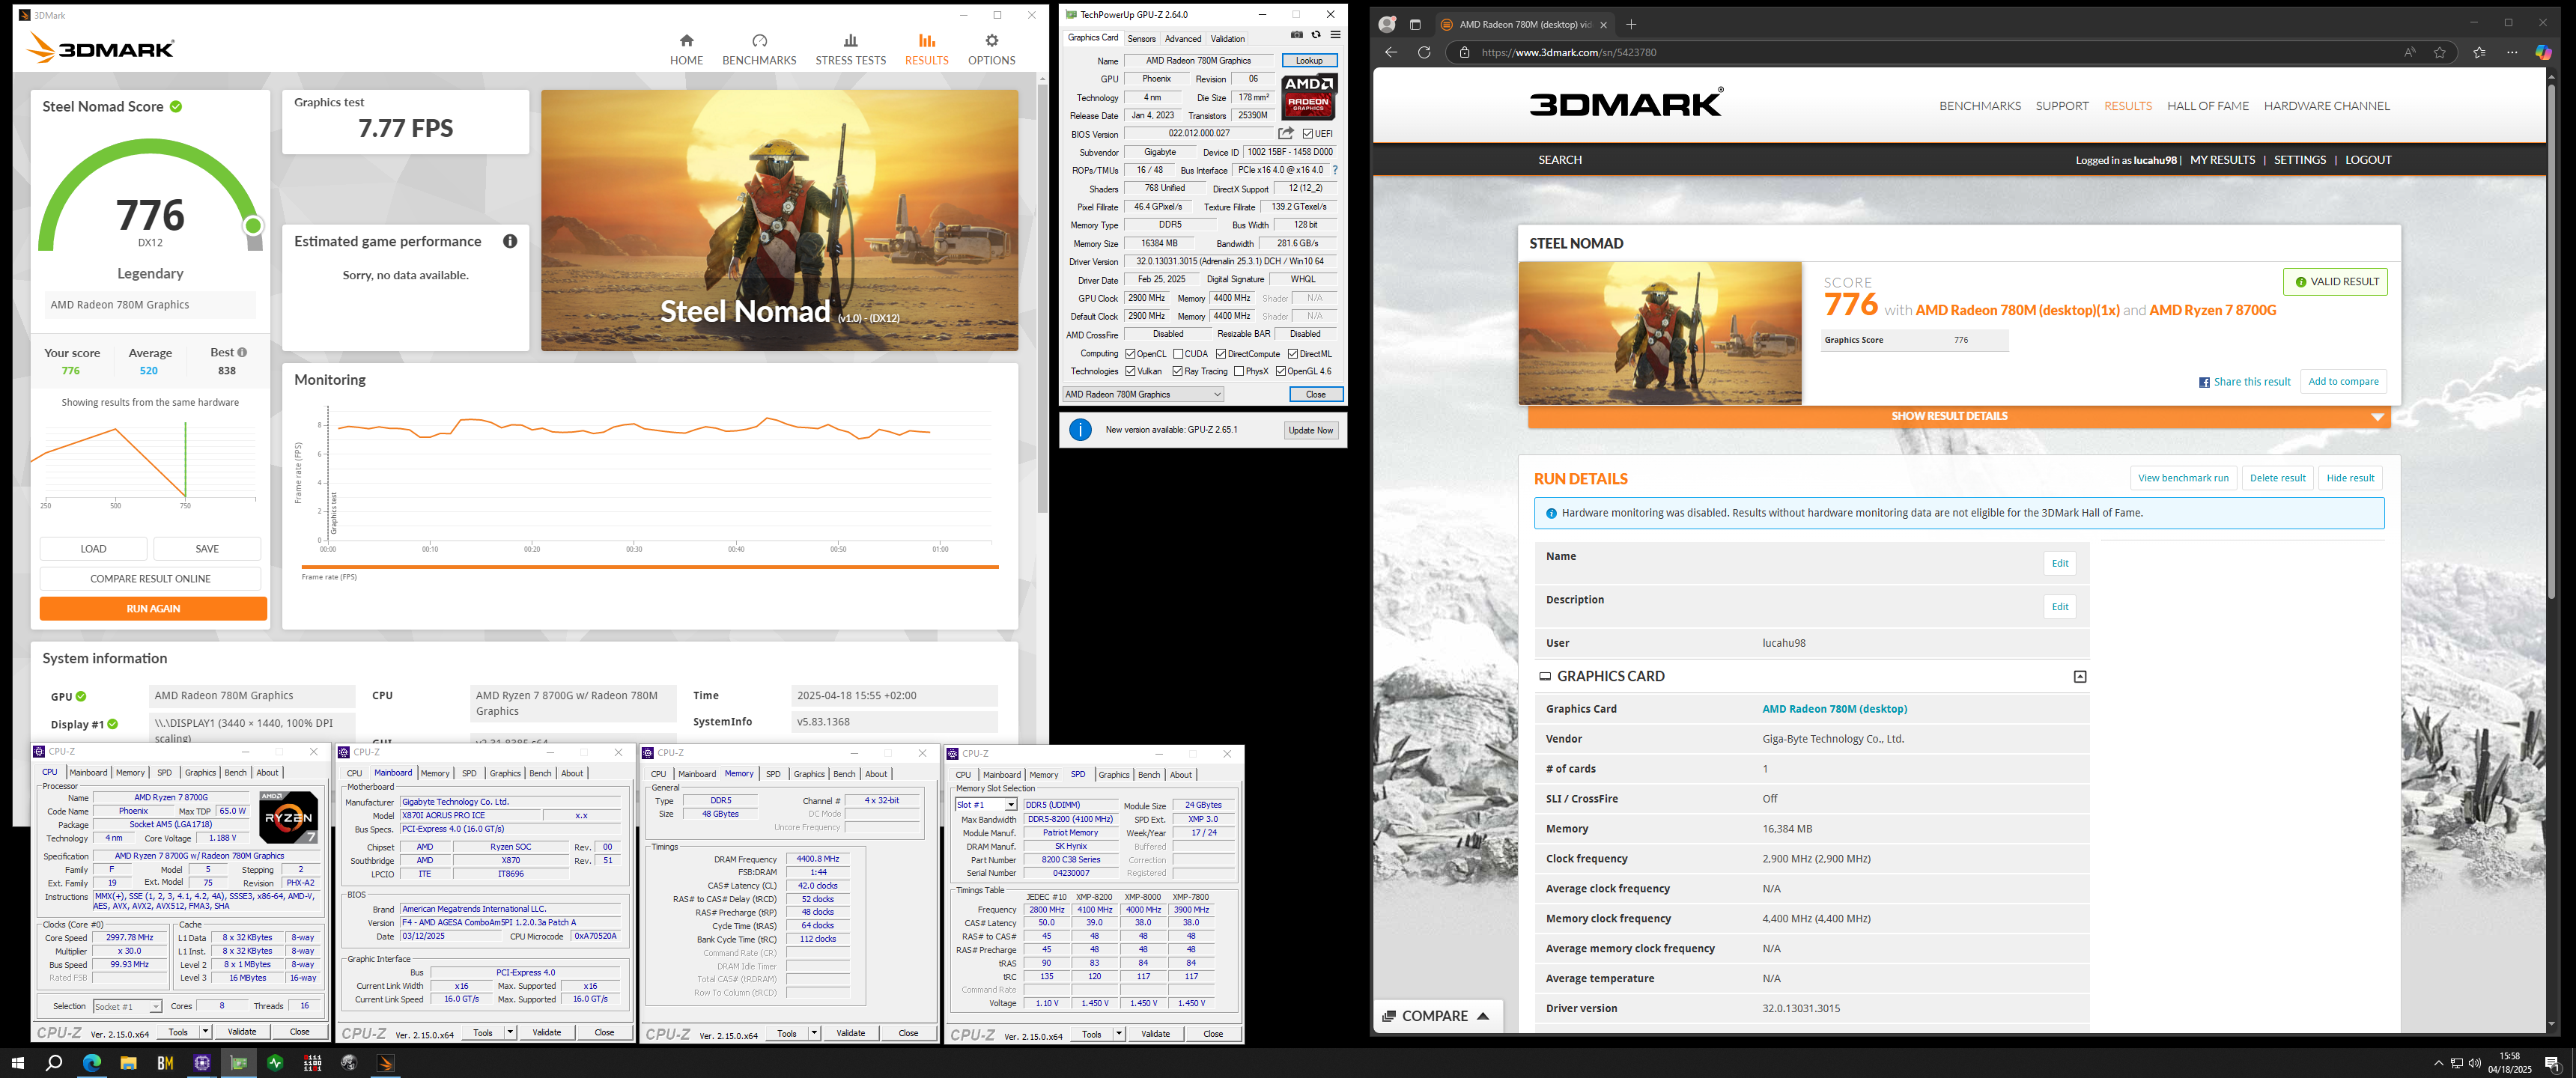Image resolution: width=2576 pixels, height=1078 pixels.
Task: Toggle the DirectML checkbox in GPU-Z
Action: point(1293,354)
